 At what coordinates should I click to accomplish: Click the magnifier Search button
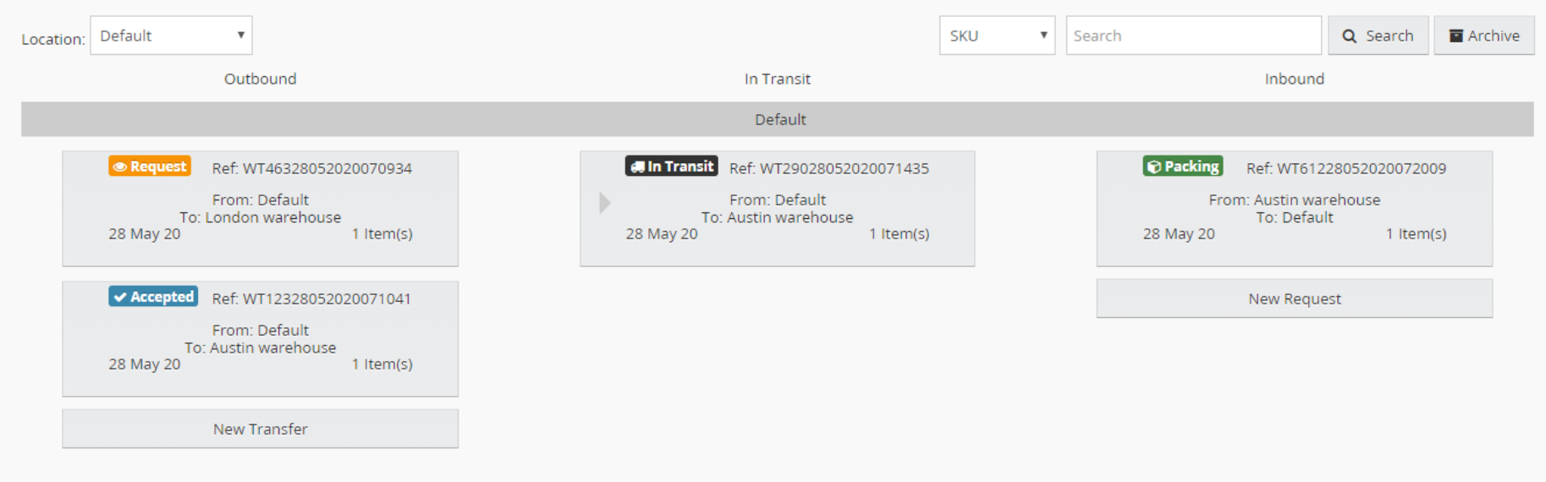pyautogui.click(x=1378, y=36)
